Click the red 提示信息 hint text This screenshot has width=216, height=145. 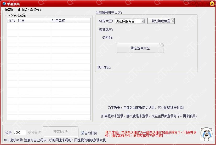151,134
